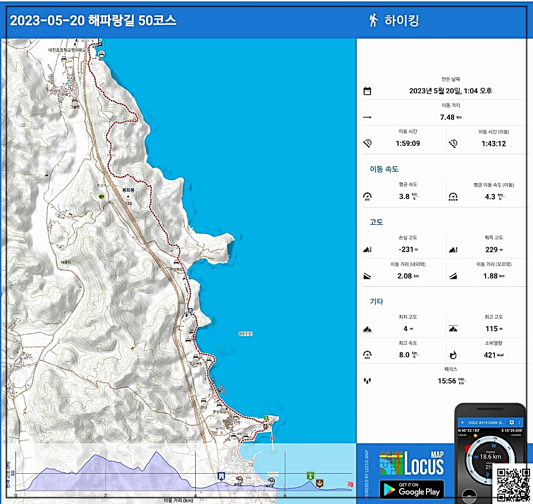Click the cyclist icon near the shoreline
This screenshot has height=504, width=533.
point(221,388)
